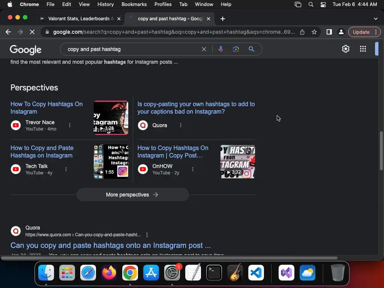This screenshot has width=384, height=288.
Task: Search by image with the Lens icon
Action: click(235, 49)
